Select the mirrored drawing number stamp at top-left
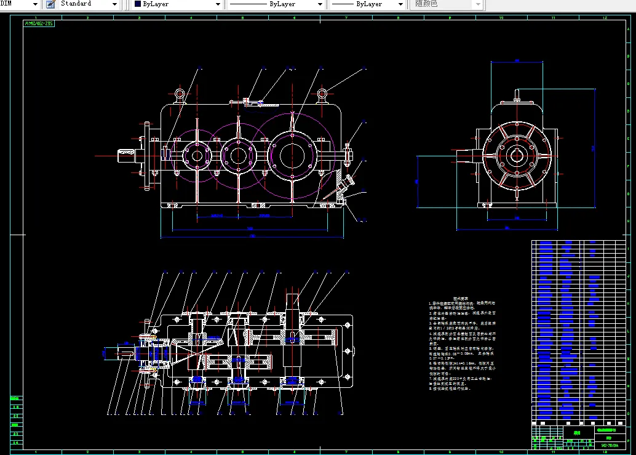636x455 pixels. click(x=39, y=23)
